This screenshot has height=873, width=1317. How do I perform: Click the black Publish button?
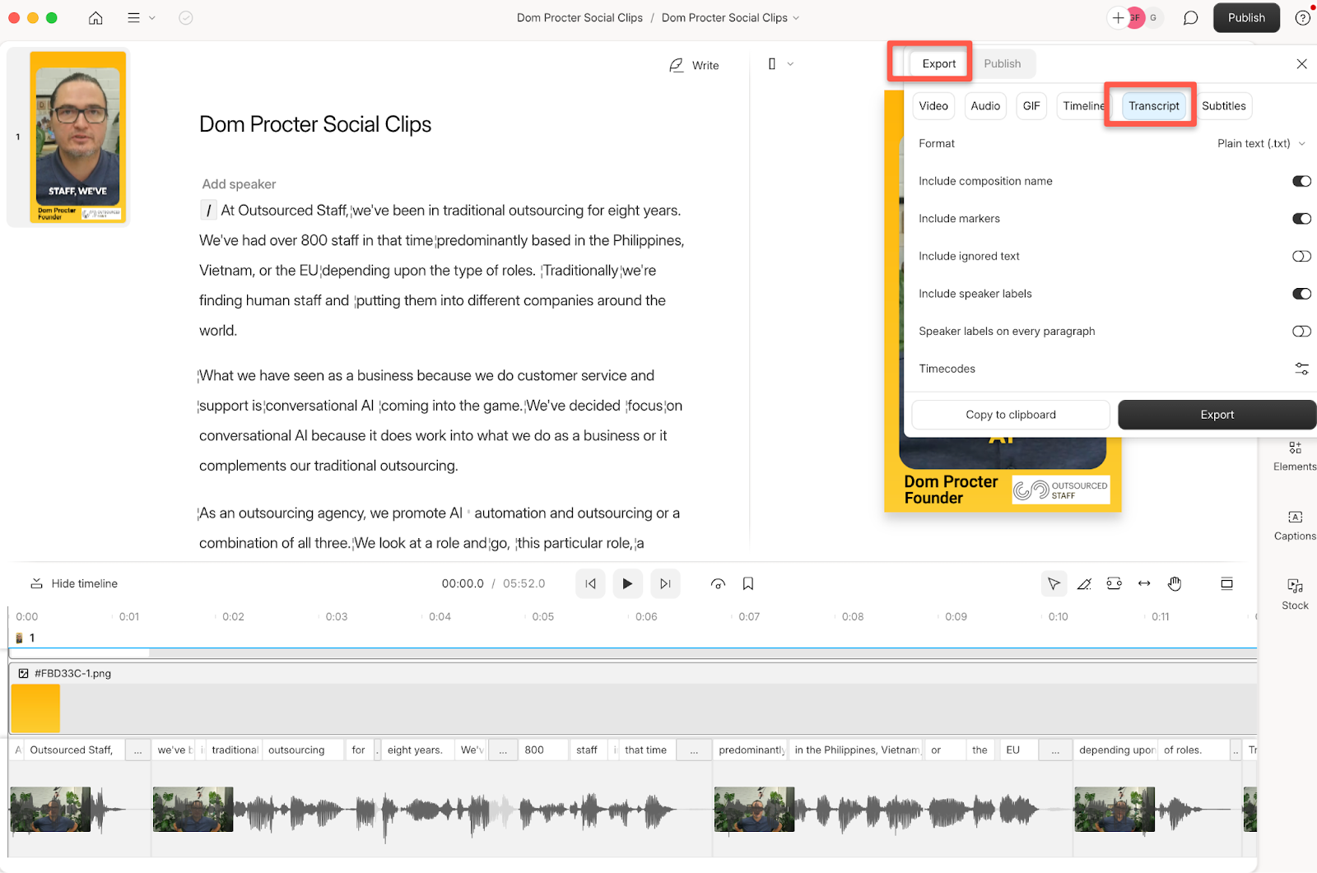[x=1246, y=18]
